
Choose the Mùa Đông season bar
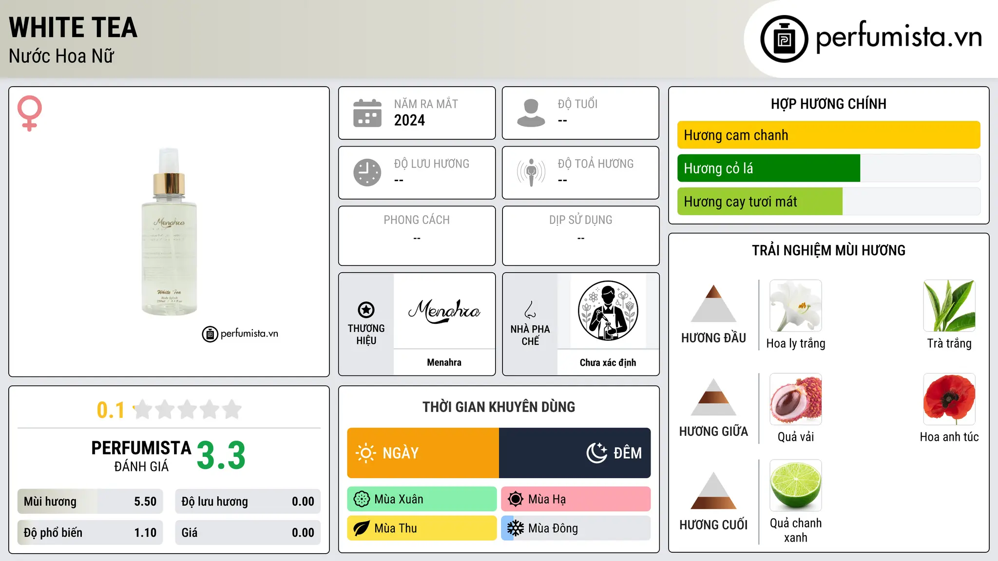(x=576, y=528)
